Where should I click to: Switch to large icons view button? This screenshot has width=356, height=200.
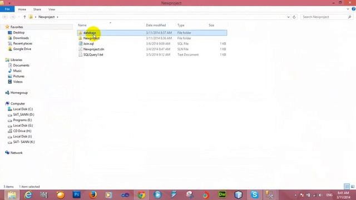[x=353, y=187]
